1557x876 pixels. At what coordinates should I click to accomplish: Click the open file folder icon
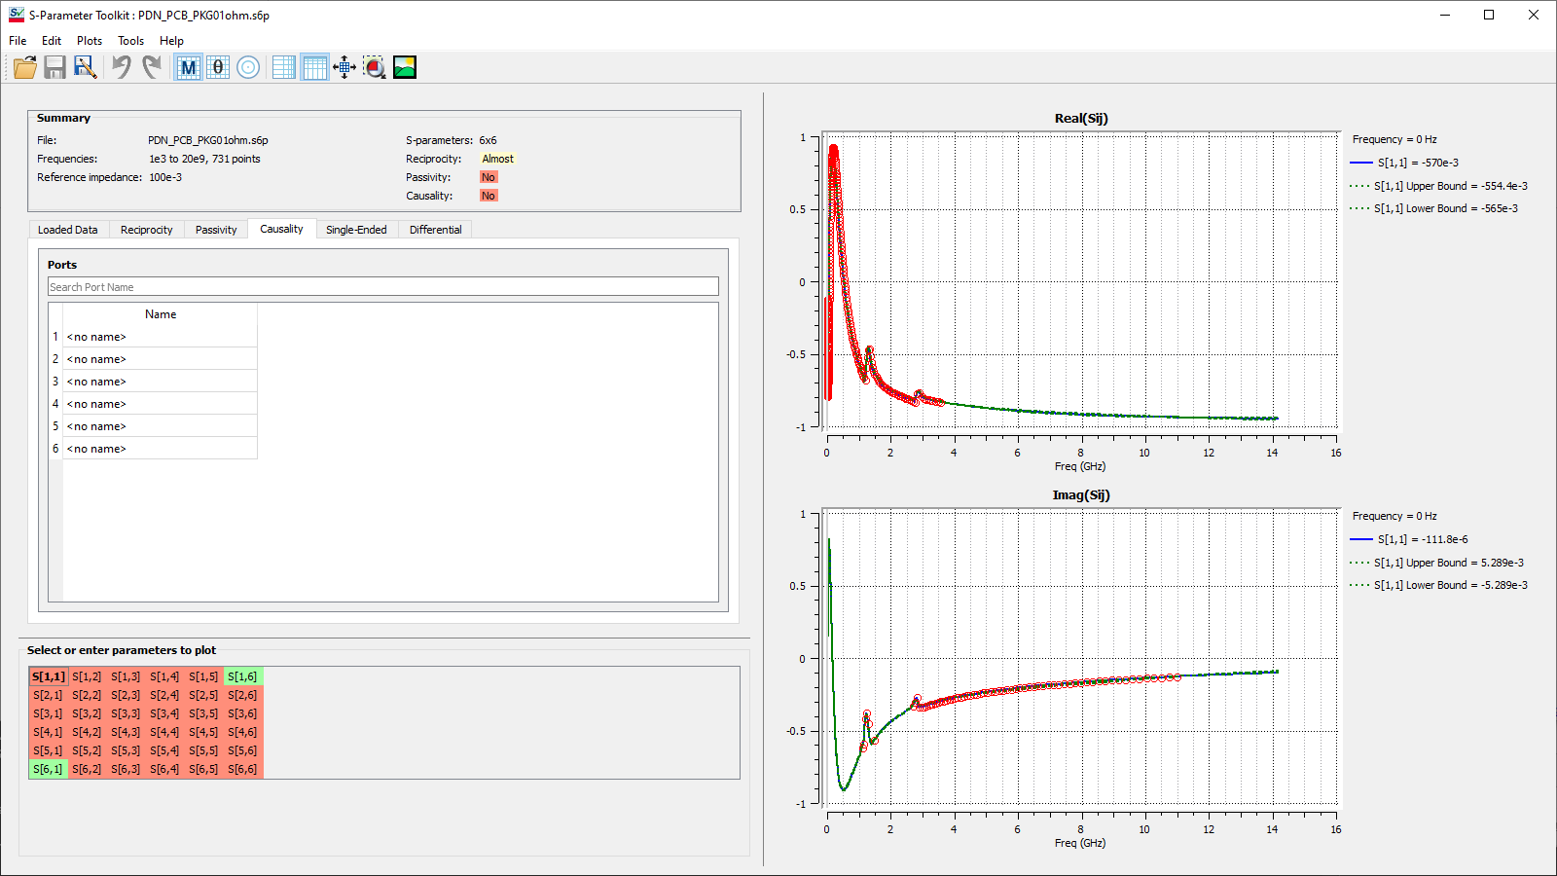click(x=25, y=67)
